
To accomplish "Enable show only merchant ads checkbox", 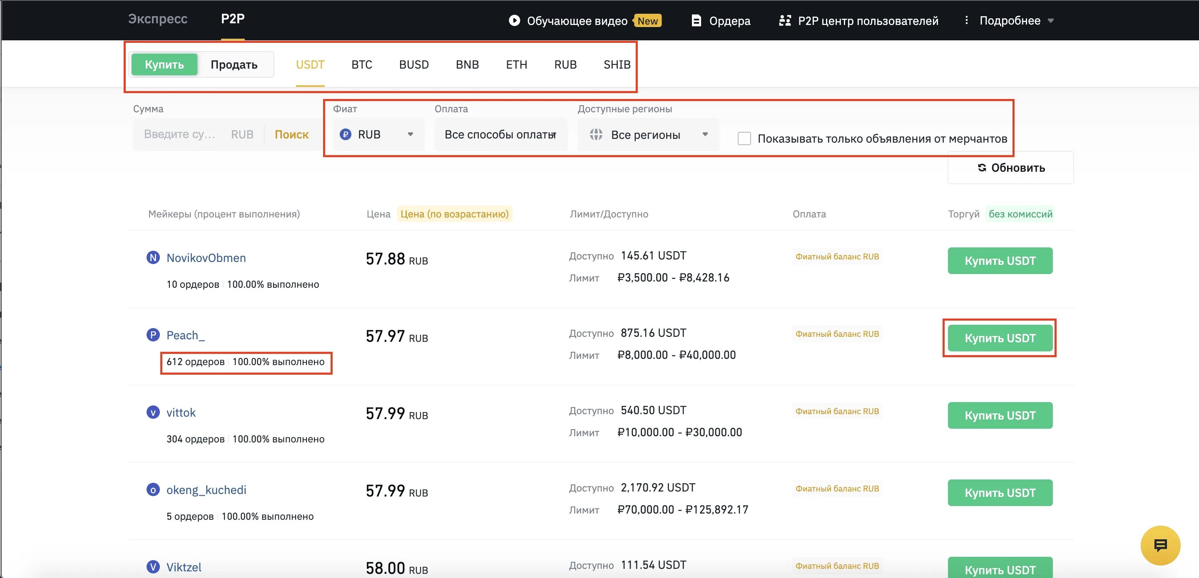I will (x=744, y=138).
